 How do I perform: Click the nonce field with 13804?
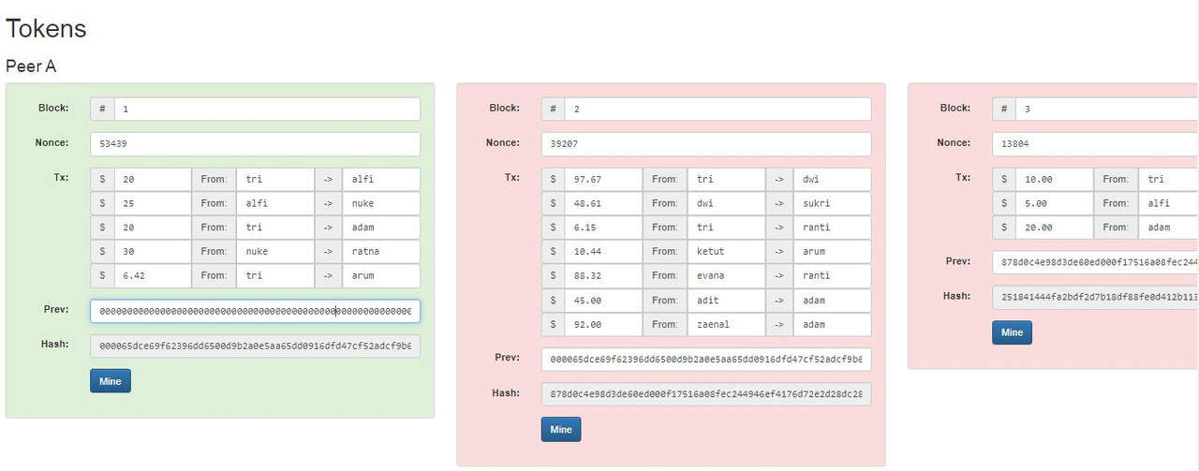pyautogui.click(x=1095, y=144)
